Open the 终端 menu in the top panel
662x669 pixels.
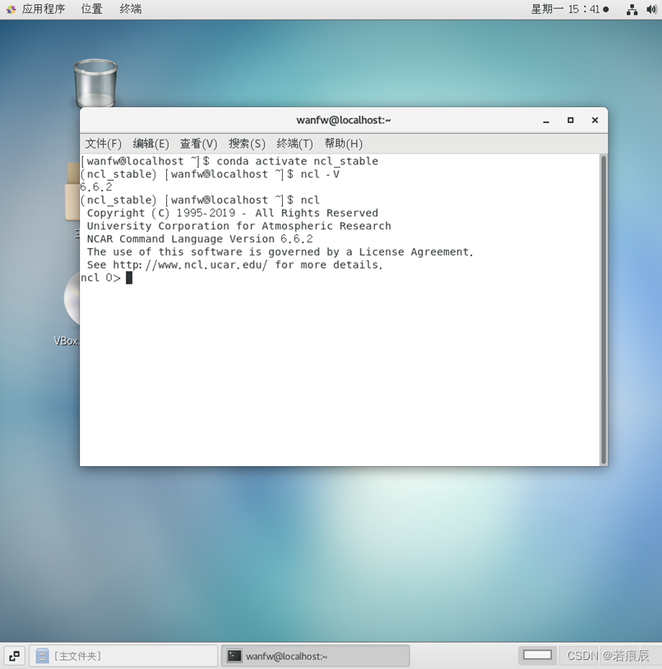(130, 10)
